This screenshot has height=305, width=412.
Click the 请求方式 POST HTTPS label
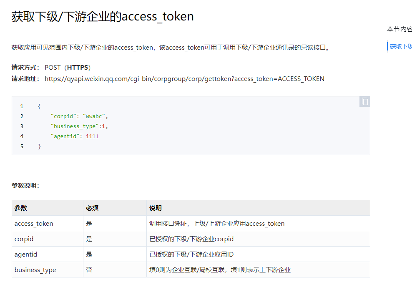coord(50,67)
